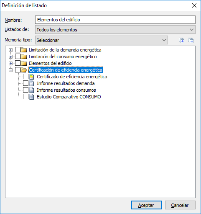Click the energy label icon of Certificado
201x214 pixels.
[32, 77]
